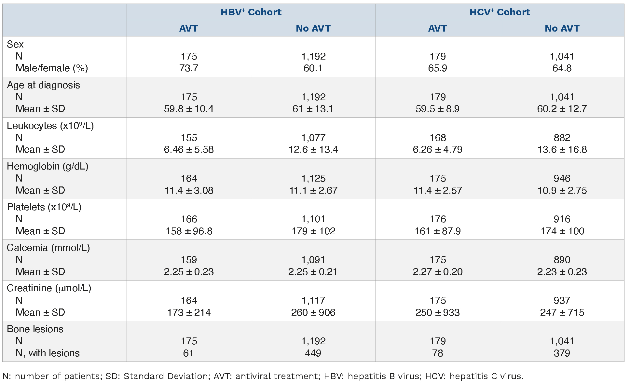Click the 449 bone lesions count
This screenshot has width=630, height=383.
313,353
